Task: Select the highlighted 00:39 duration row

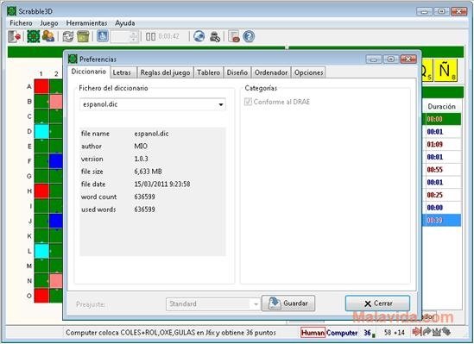Action: click(442, 221)
